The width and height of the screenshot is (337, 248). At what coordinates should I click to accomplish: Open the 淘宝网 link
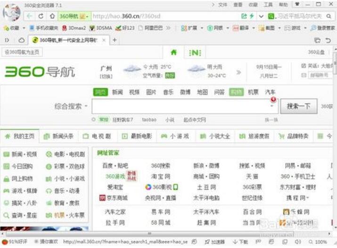[x=161, y=177]
